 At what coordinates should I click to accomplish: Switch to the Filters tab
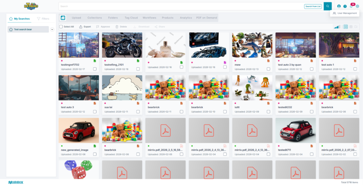[x=43, y=19]
